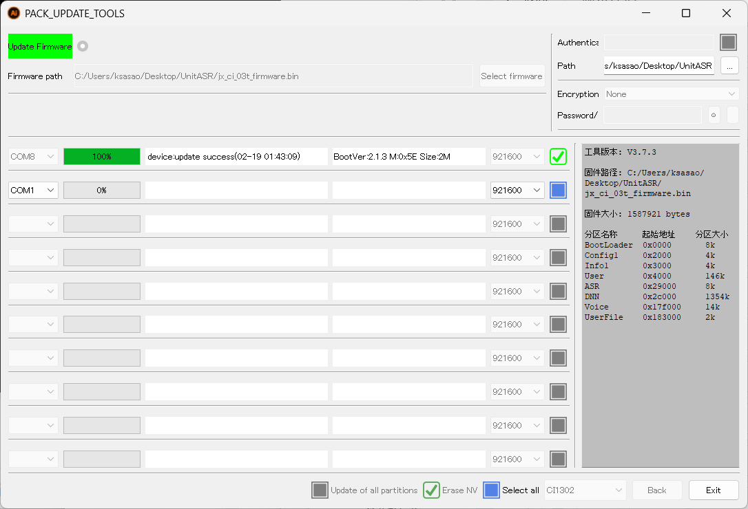Open the baud rate dropdown for COM1
The height and width of the screenshot is (509, 748).
coord(517,190)
